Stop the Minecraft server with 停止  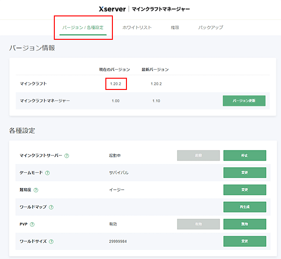(244, 155)
